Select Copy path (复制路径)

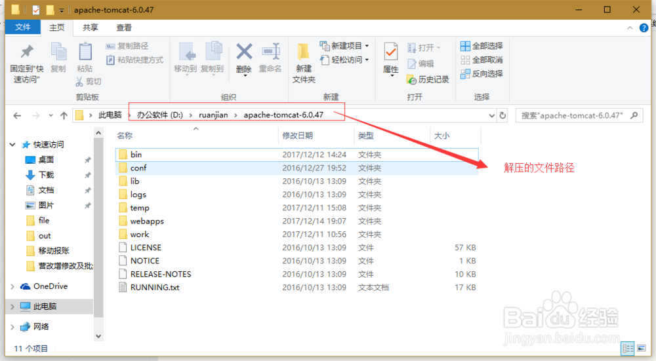(127, 46)
